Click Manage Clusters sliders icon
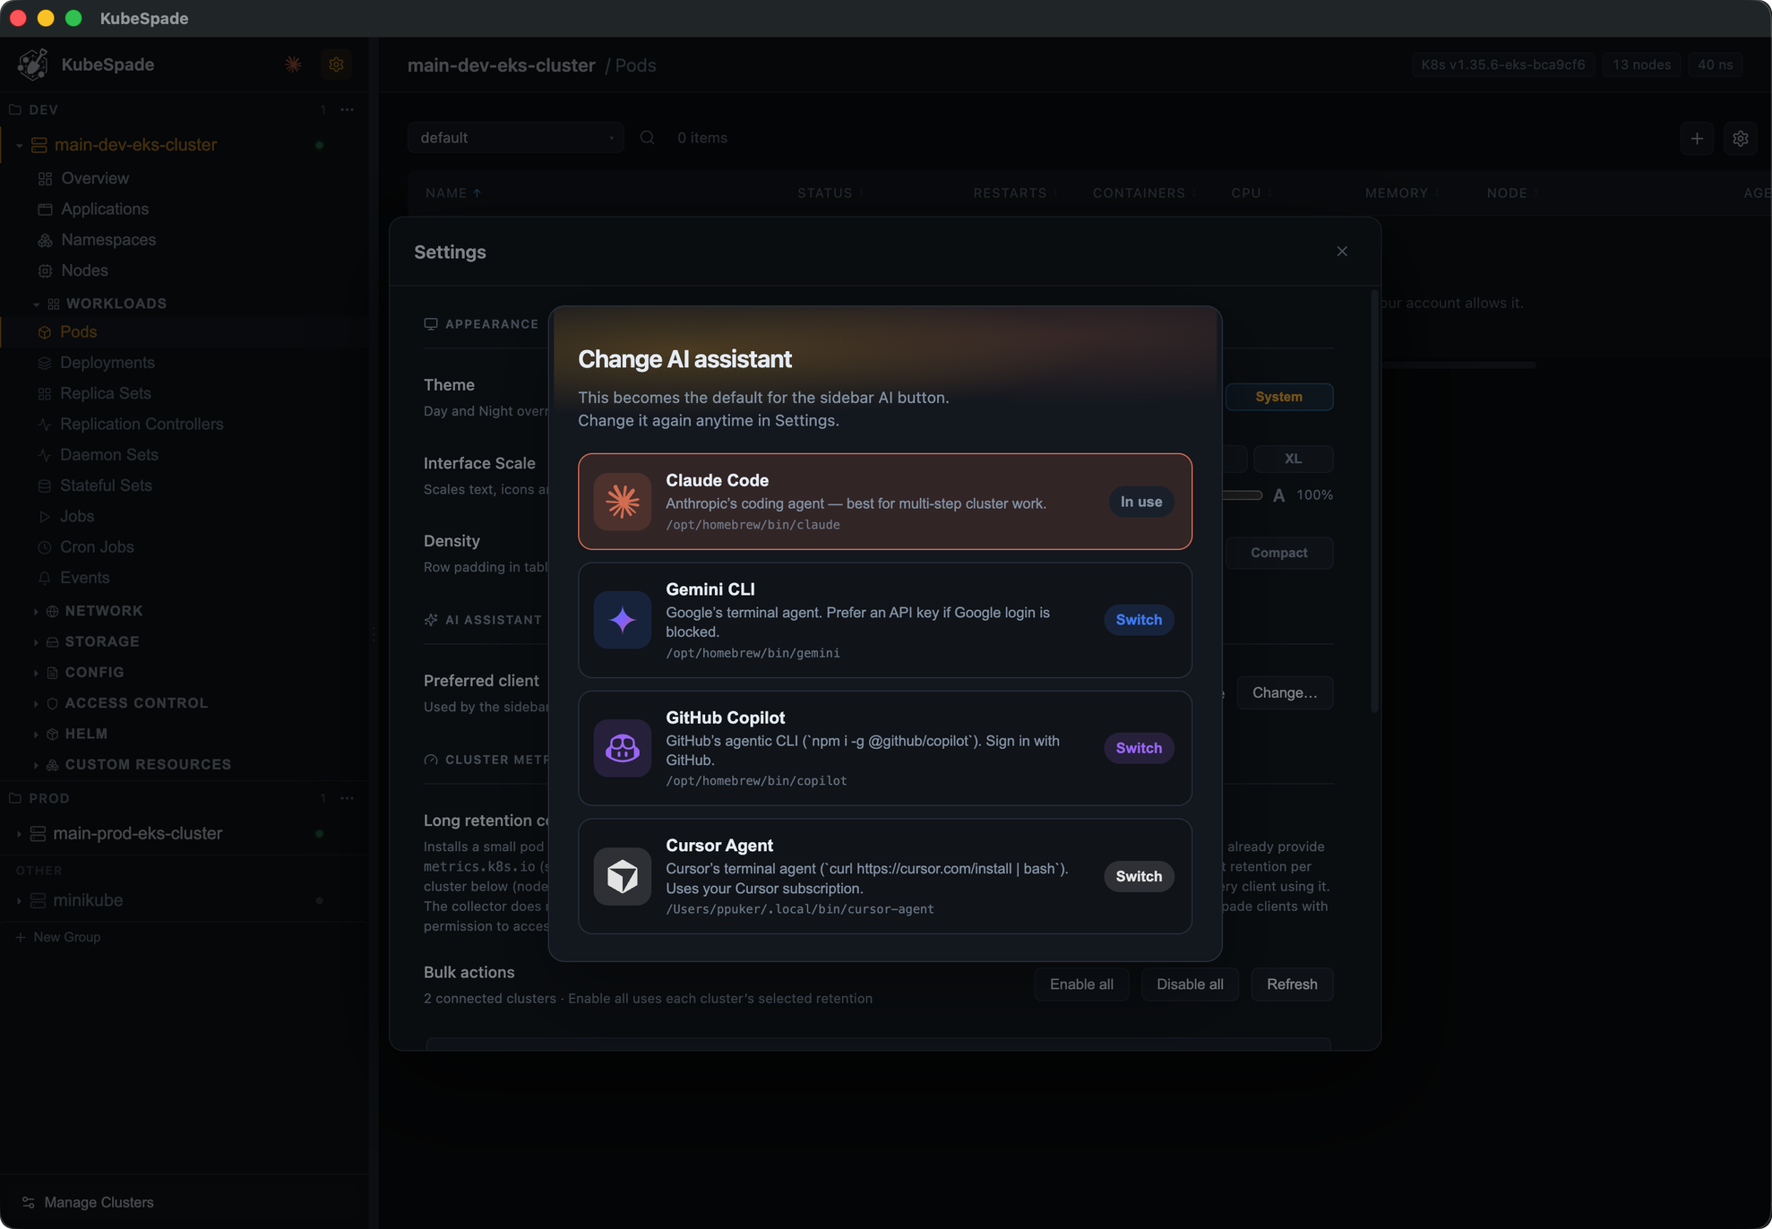The width and height of the screenshot is (1772, 1229). tap(29, 1202)
